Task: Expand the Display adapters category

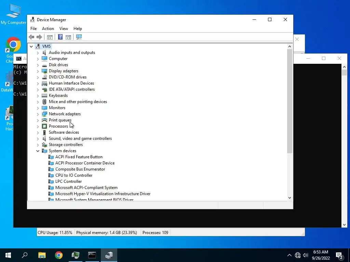Action: (x=38, y=71)
